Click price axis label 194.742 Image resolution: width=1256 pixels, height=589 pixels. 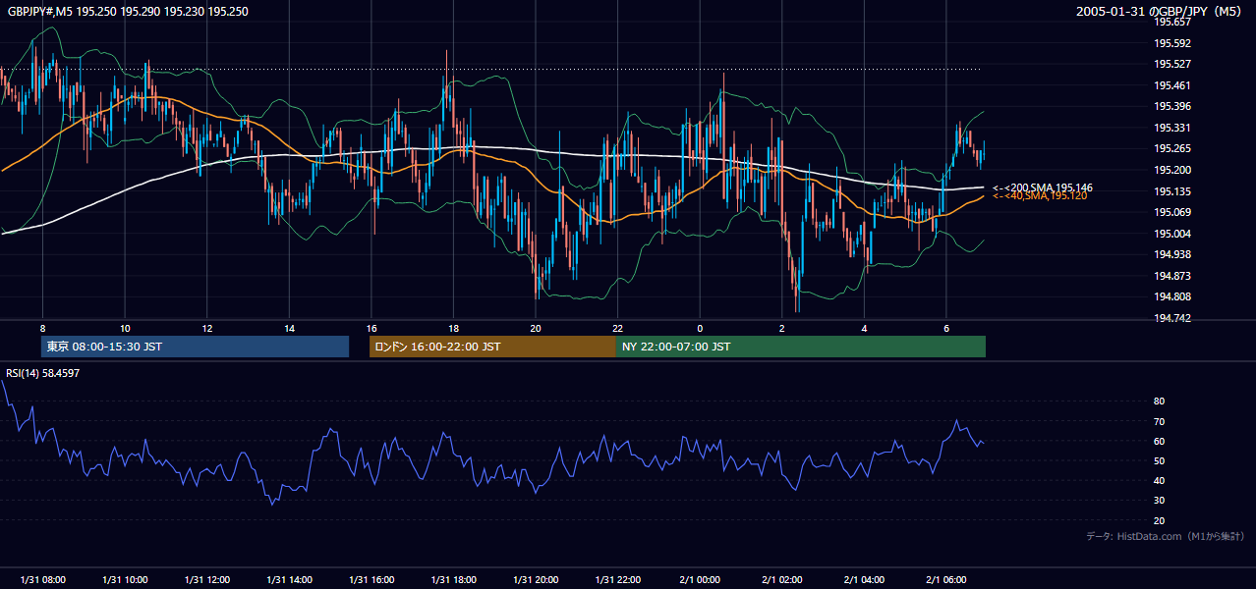click(x=1171, y=318)
